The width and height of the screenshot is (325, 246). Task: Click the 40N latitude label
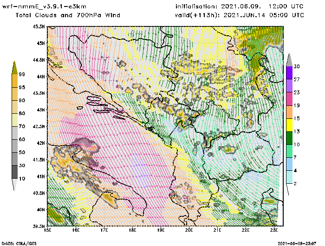(41, 209)
